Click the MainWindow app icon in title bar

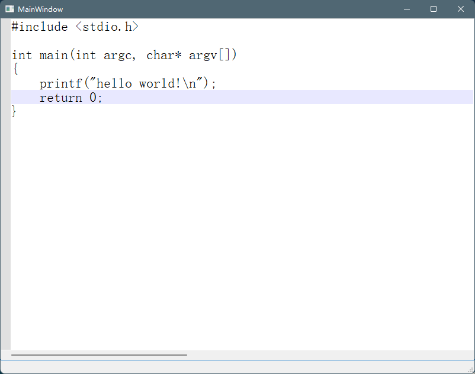[x=9, y=9]
